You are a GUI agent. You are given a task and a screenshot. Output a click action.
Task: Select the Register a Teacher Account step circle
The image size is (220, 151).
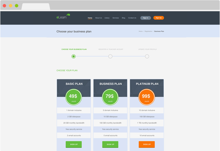pos(110,57)
